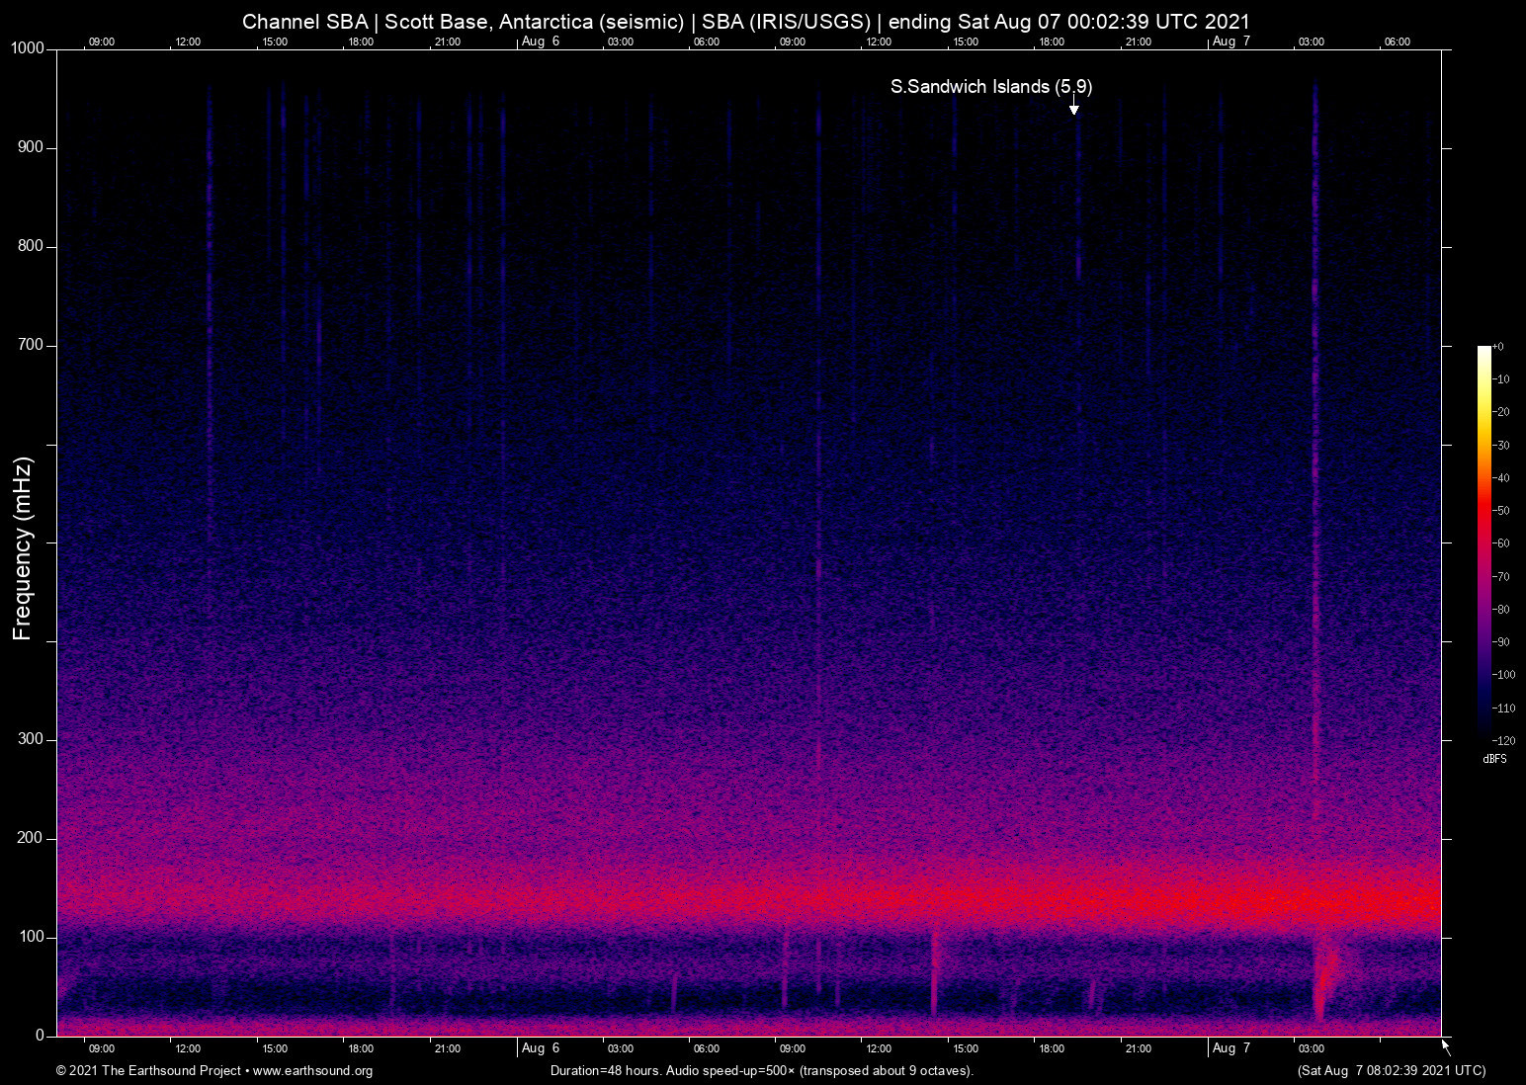
Task: Click the Aug 6 date marker on the top axis
Action: (540, 42)
